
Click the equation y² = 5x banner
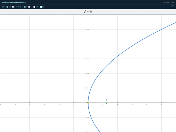tap(88, 12)
